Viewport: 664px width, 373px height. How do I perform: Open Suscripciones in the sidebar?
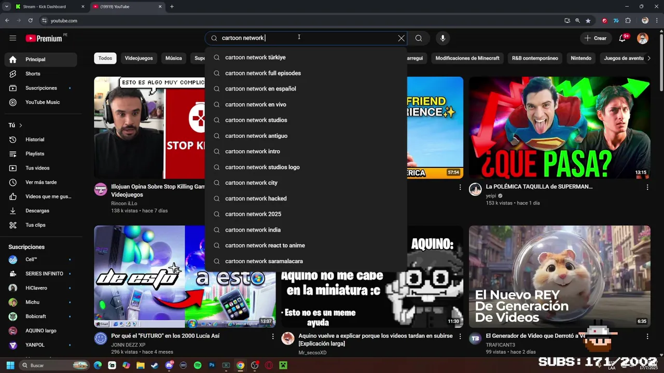click(x=40, y=88)
